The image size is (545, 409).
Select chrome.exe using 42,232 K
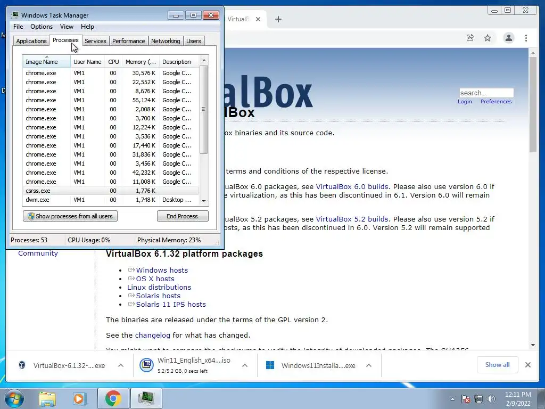111,173
